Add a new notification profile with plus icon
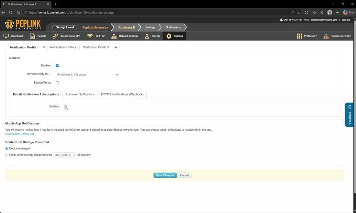 click(x=116, y=47)
